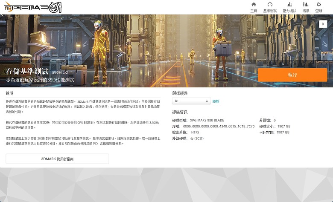
Task: Select the serial number 0000_0000_0000_0000_4340_0015_1C18_7C70
Action: tap(219, 126)
